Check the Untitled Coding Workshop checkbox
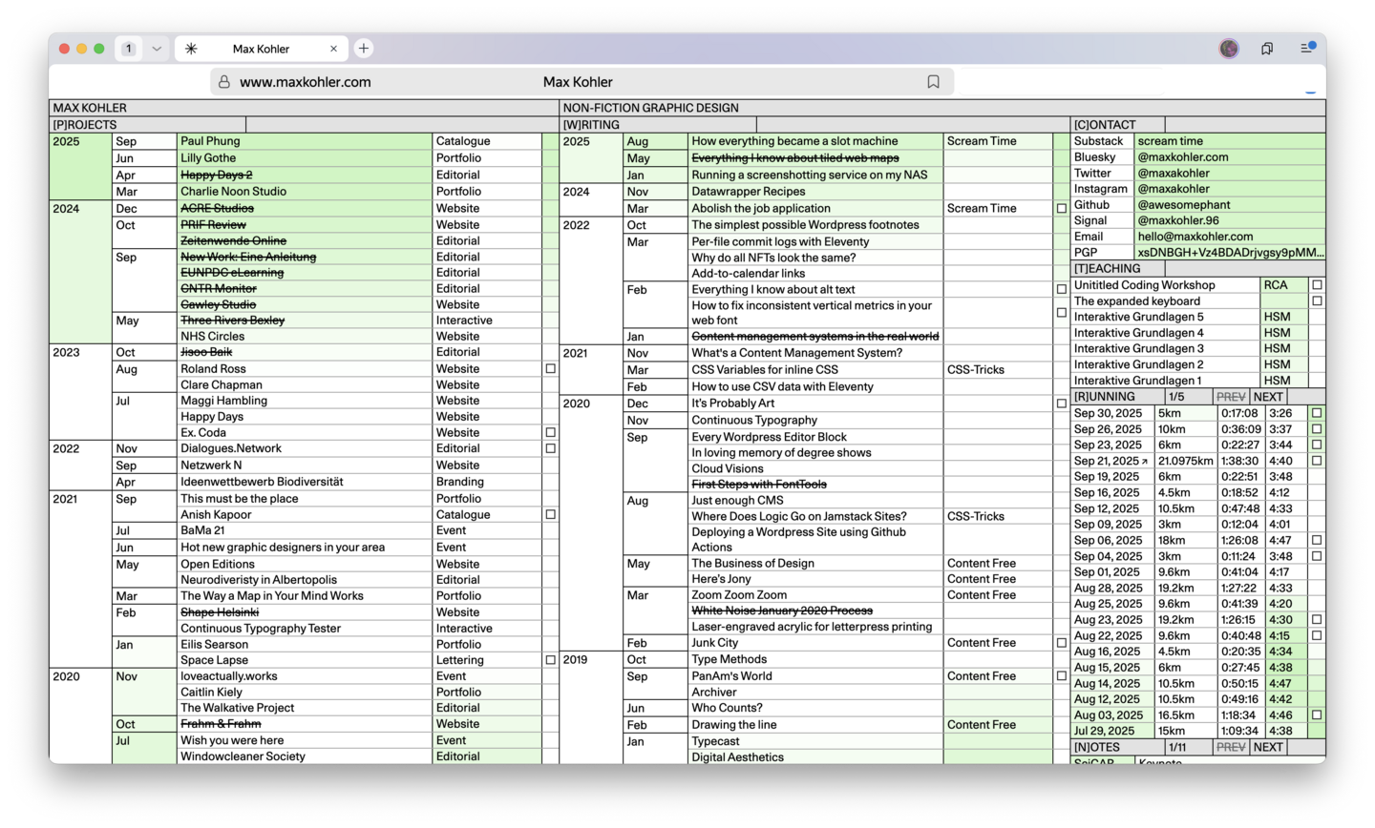This screenshot has height=828, width=1375. point(1317,285)
